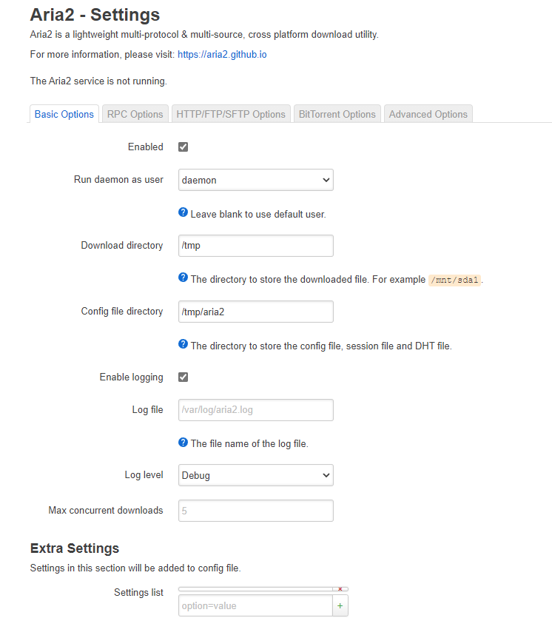Open the Log level dropdown

pyautogui.click(x=255, y=474)
